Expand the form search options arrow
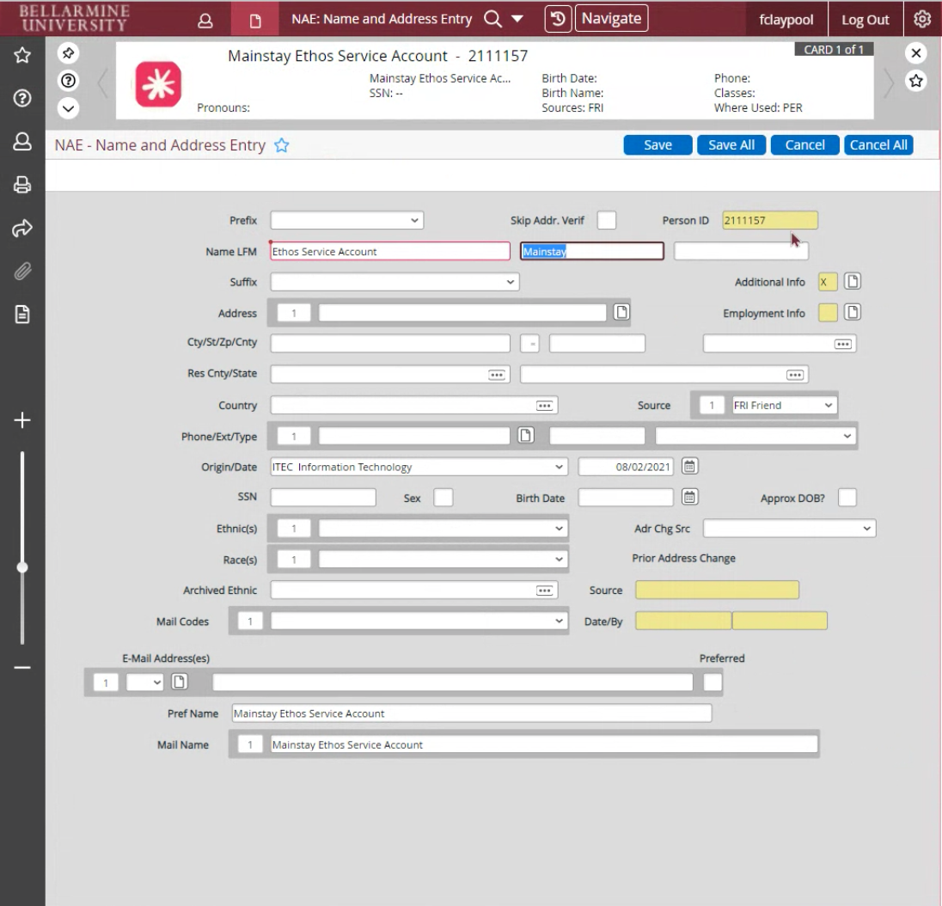 517,19
